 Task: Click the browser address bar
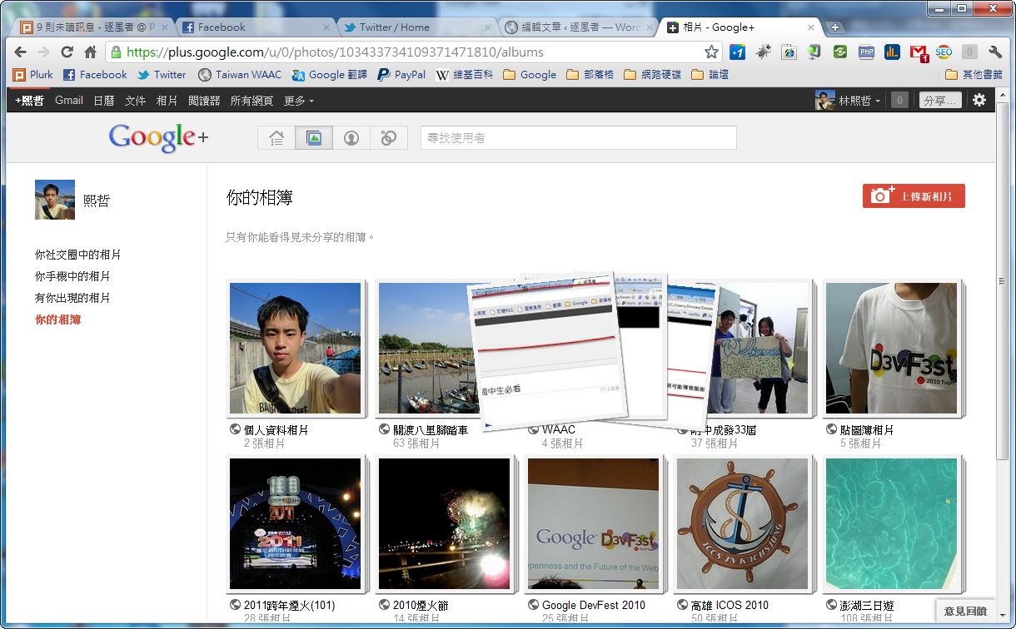point(412,52)
